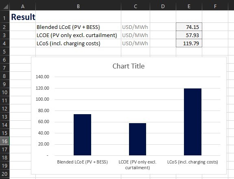Select row 4 header

4,43
